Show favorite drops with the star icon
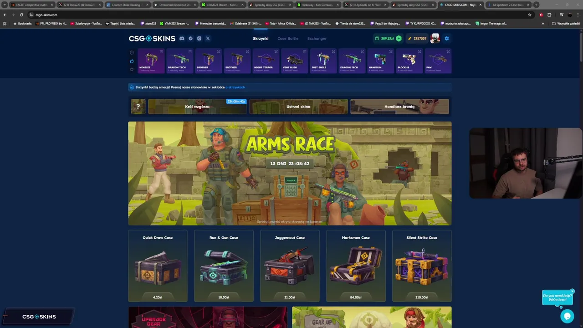The width and height of the screenshot is (583, 328). point(132,69)
